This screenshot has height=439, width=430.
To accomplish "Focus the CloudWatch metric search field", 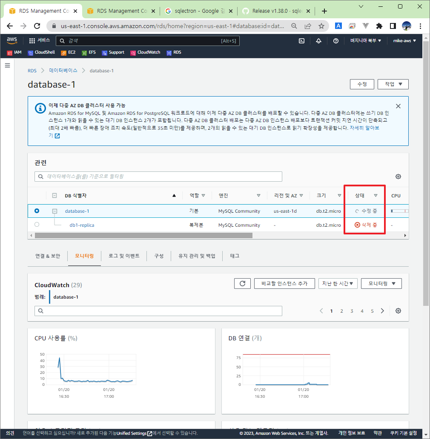I will tap(158, 311).
